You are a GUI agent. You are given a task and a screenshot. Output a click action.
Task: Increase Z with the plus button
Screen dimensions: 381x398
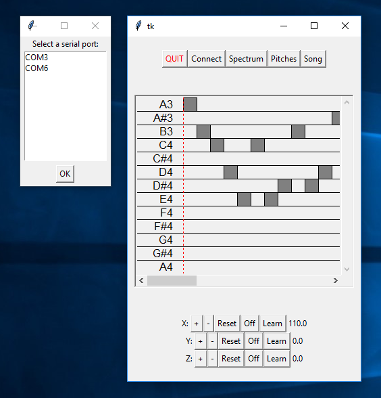point(201,359)
